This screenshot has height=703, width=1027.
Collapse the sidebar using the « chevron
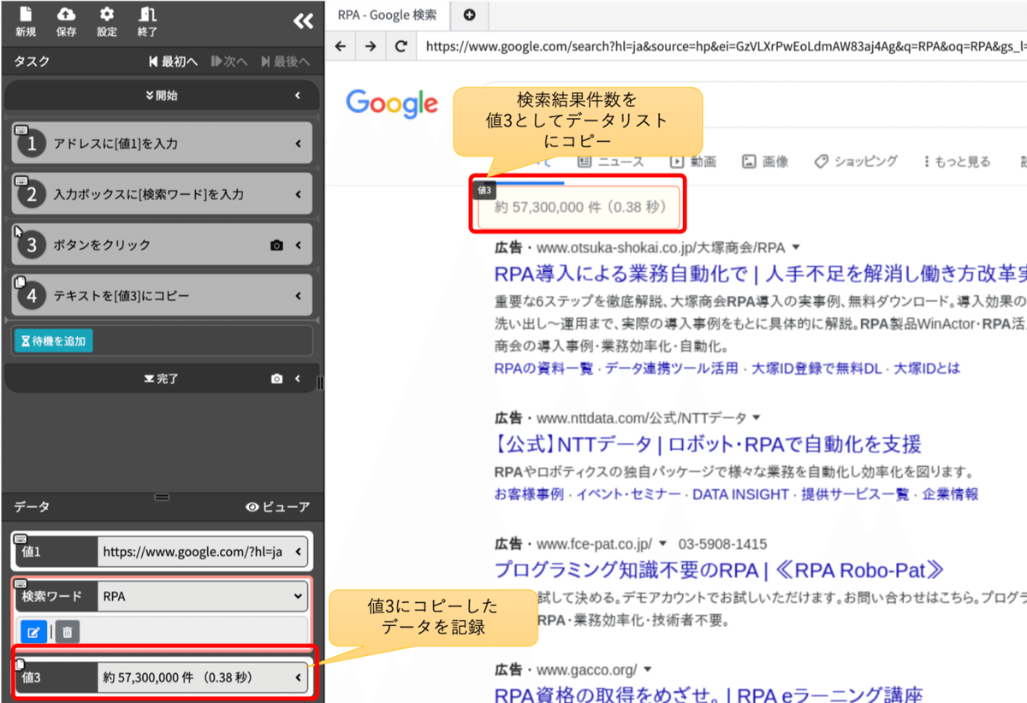click(302, 21)
